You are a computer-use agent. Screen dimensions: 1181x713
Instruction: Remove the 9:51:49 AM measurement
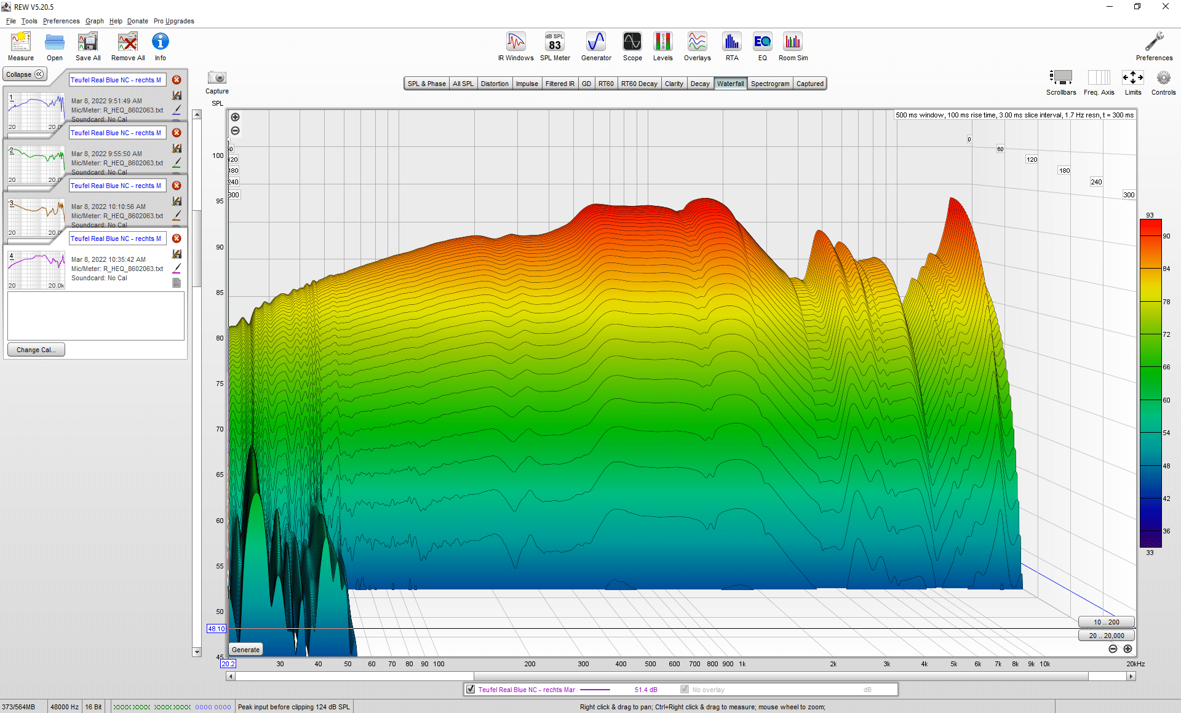coord(177,80)
